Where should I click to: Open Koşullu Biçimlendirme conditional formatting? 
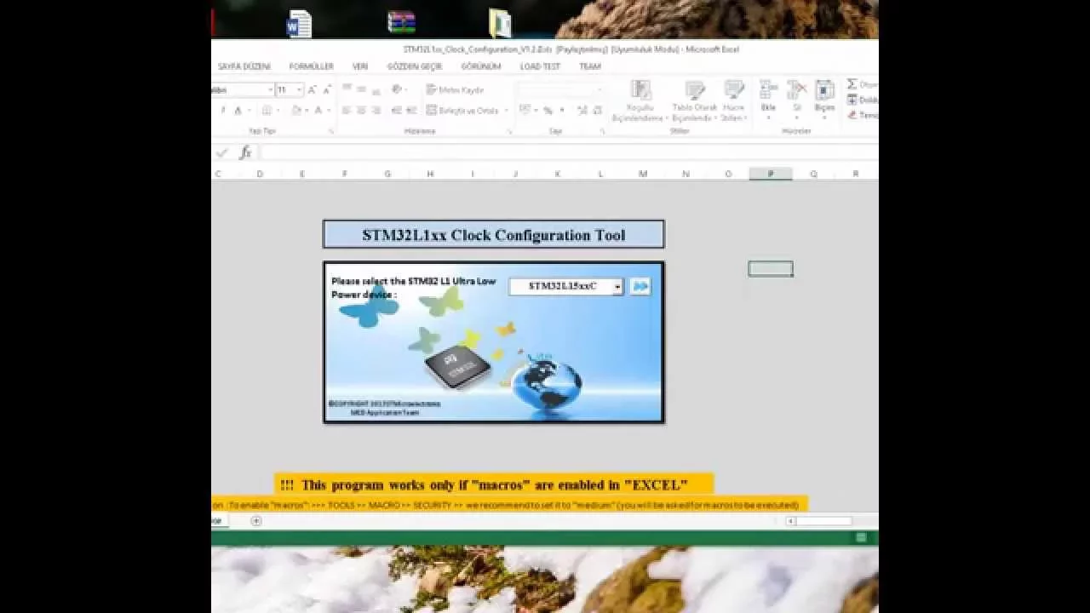640,101
